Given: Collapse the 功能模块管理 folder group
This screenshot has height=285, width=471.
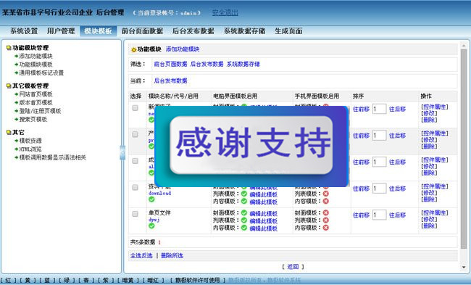Looking at the screenshot, I should 9,48.
